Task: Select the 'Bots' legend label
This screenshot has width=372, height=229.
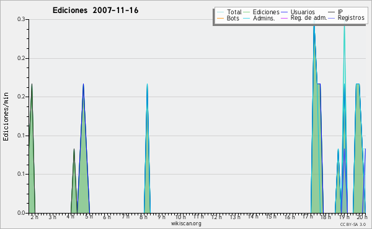Action: pos(233,18)
